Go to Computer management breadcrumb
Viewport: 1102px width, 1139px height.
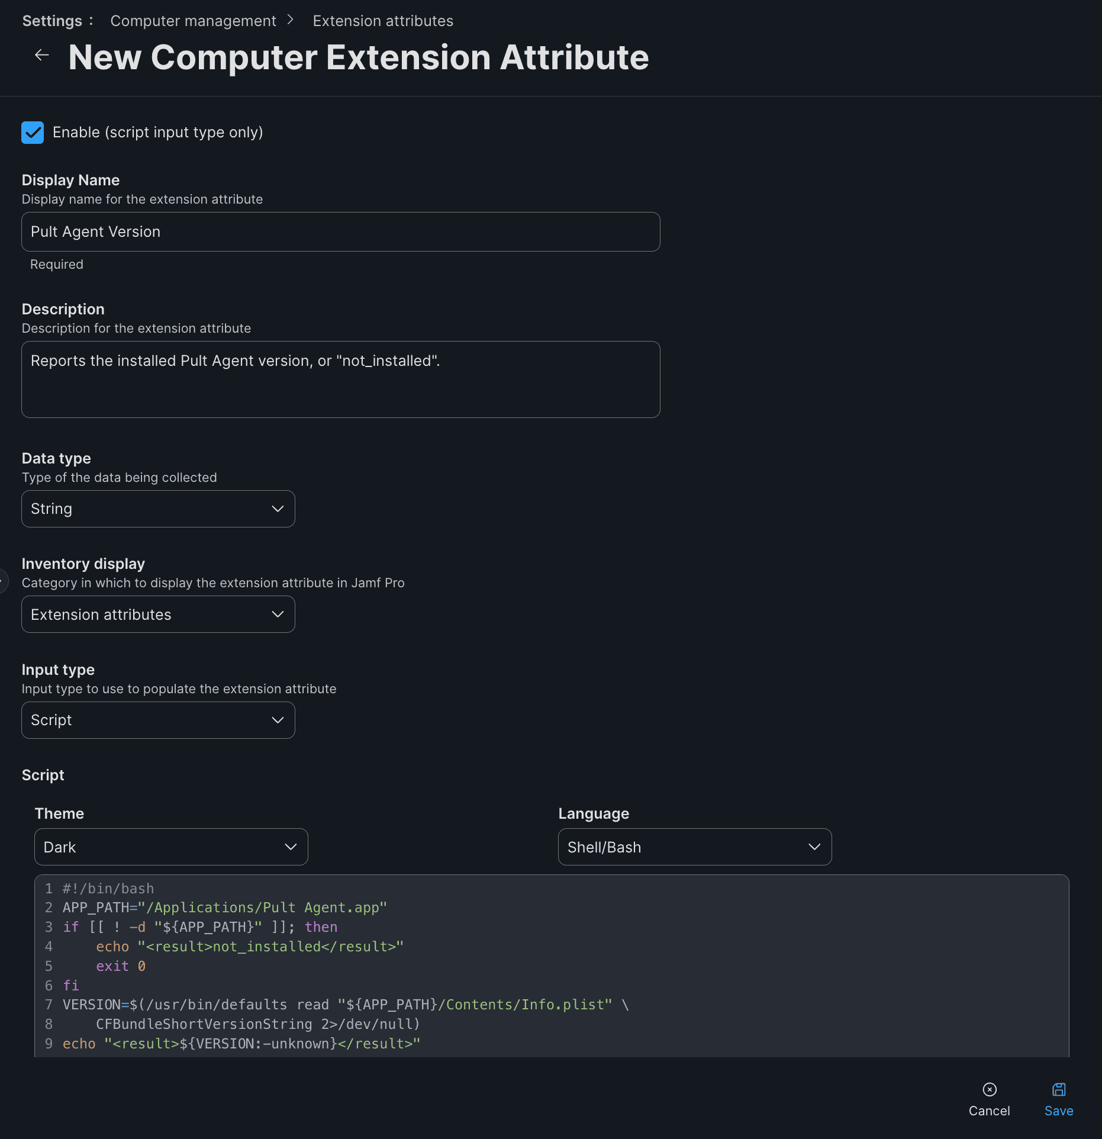(193, 21)
